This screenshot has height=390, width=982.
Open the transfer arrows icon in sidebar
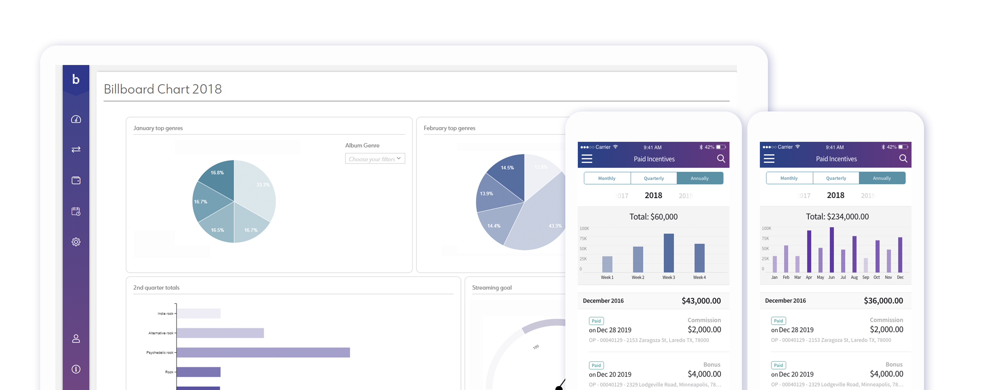click(76, 149)
